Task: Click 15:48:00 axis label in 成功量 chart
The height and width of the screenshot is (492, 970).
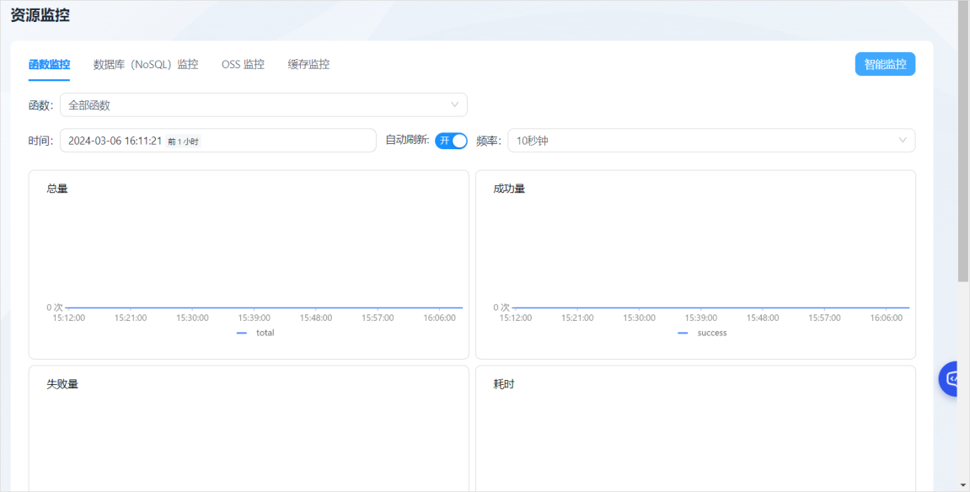Action: (x=763, y=318)
